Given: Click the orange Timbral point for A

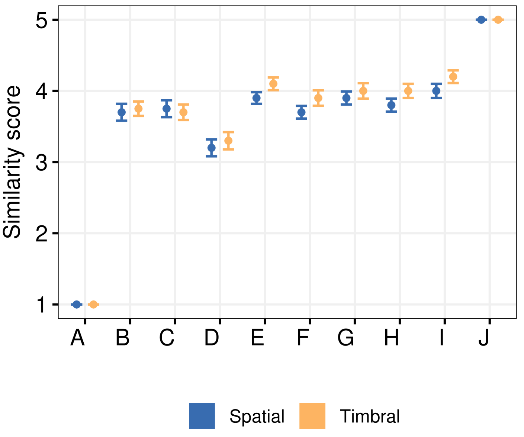Looking at the screenshot, I should click(93, 305).
